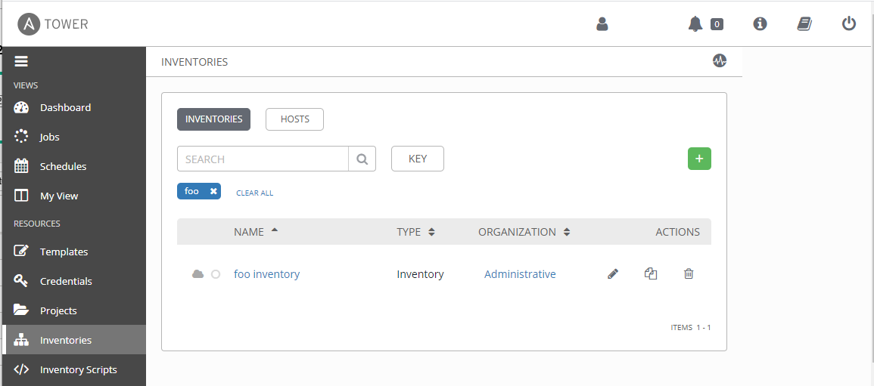The width and height of the screenshot is (874, 386).
Task: Open the About info icon
Action: coord(760,24)
